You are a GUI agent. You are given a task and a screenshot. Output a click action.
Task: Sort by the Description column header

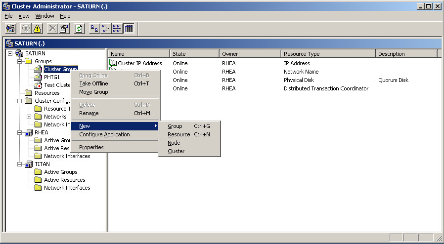(x=406, y=54)
